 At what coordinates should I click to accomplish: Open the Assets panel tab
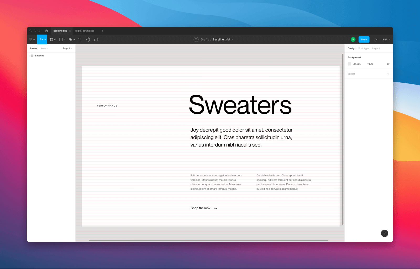(44, 48)
